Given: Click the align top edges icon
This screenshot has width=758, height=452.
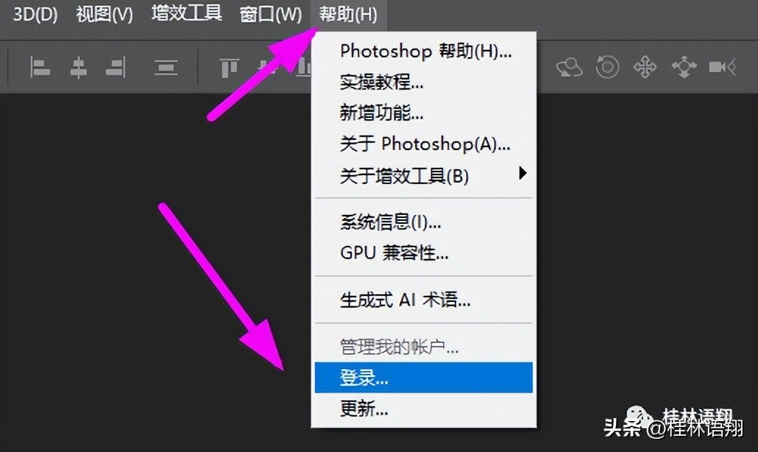Looking at the screenshot, I should [230, 68].
